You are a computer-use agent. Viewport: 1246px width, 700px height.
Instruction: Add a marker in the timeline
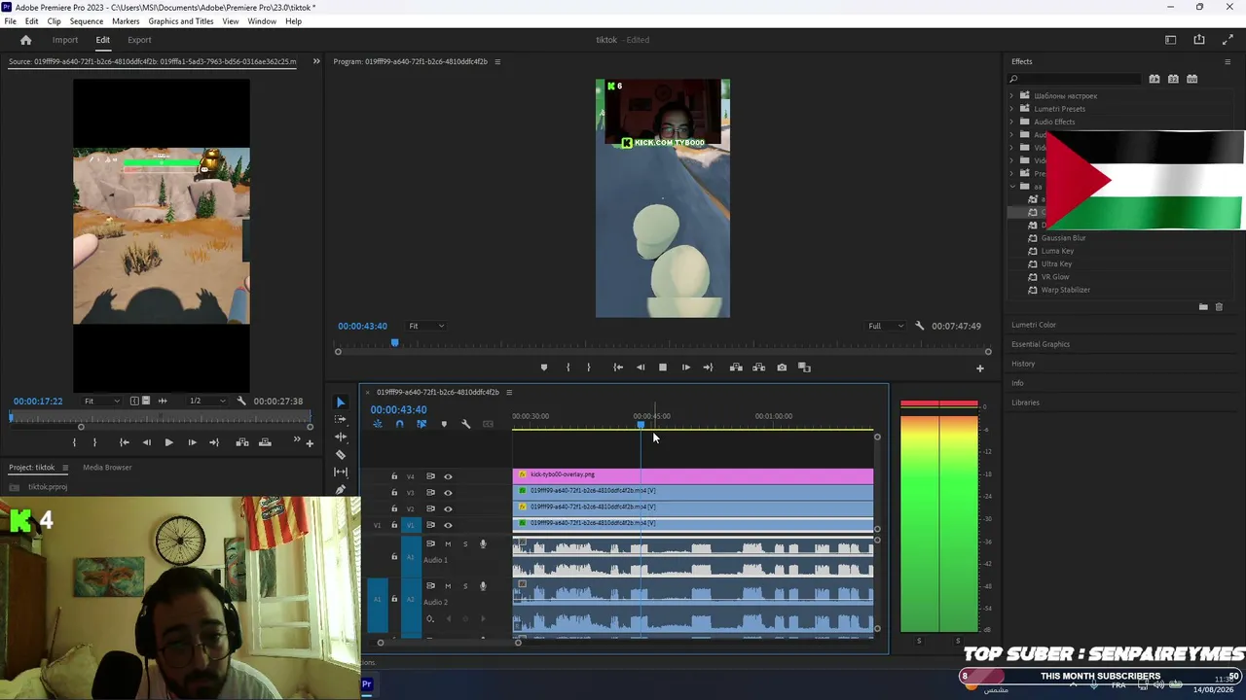(444, 424)
